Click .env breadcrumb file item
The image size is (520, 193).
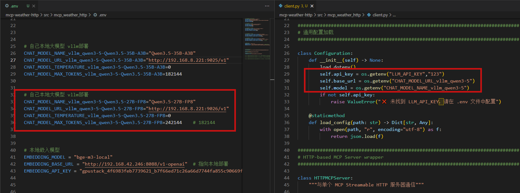coord(100,15)
